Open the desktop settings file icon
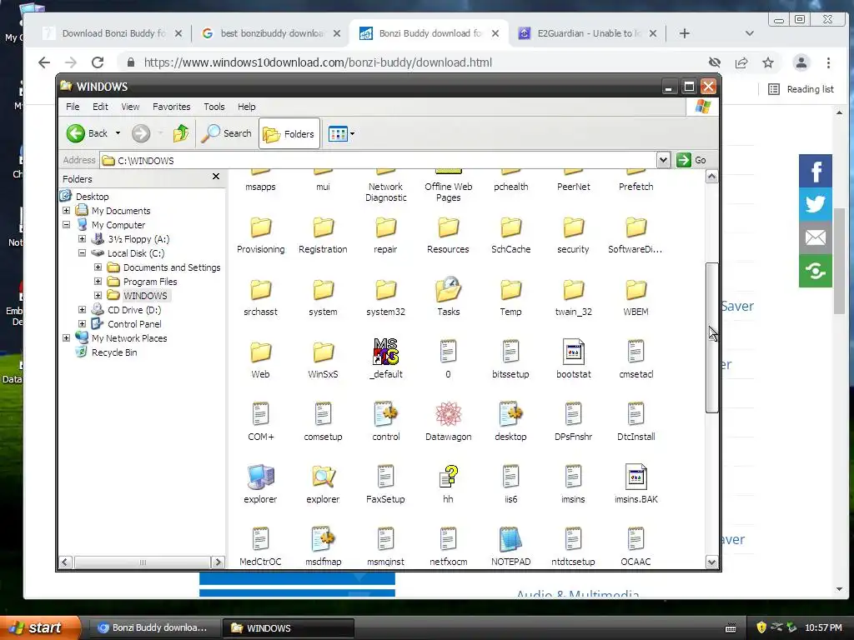The image size is (854, 640). [x=510, y=414]
